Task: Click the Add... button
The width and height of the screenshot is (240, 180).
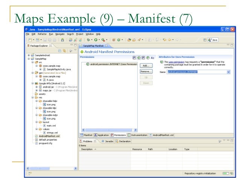Action: [146, 66]
